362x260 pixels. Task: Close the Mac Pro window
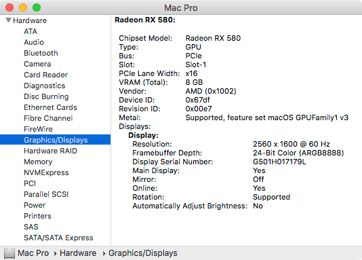(x=9, y=7)
